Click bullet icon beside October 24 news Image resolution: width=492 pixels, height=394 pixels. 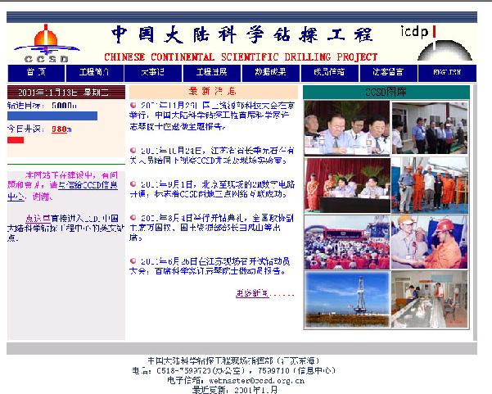click(133, 150)
